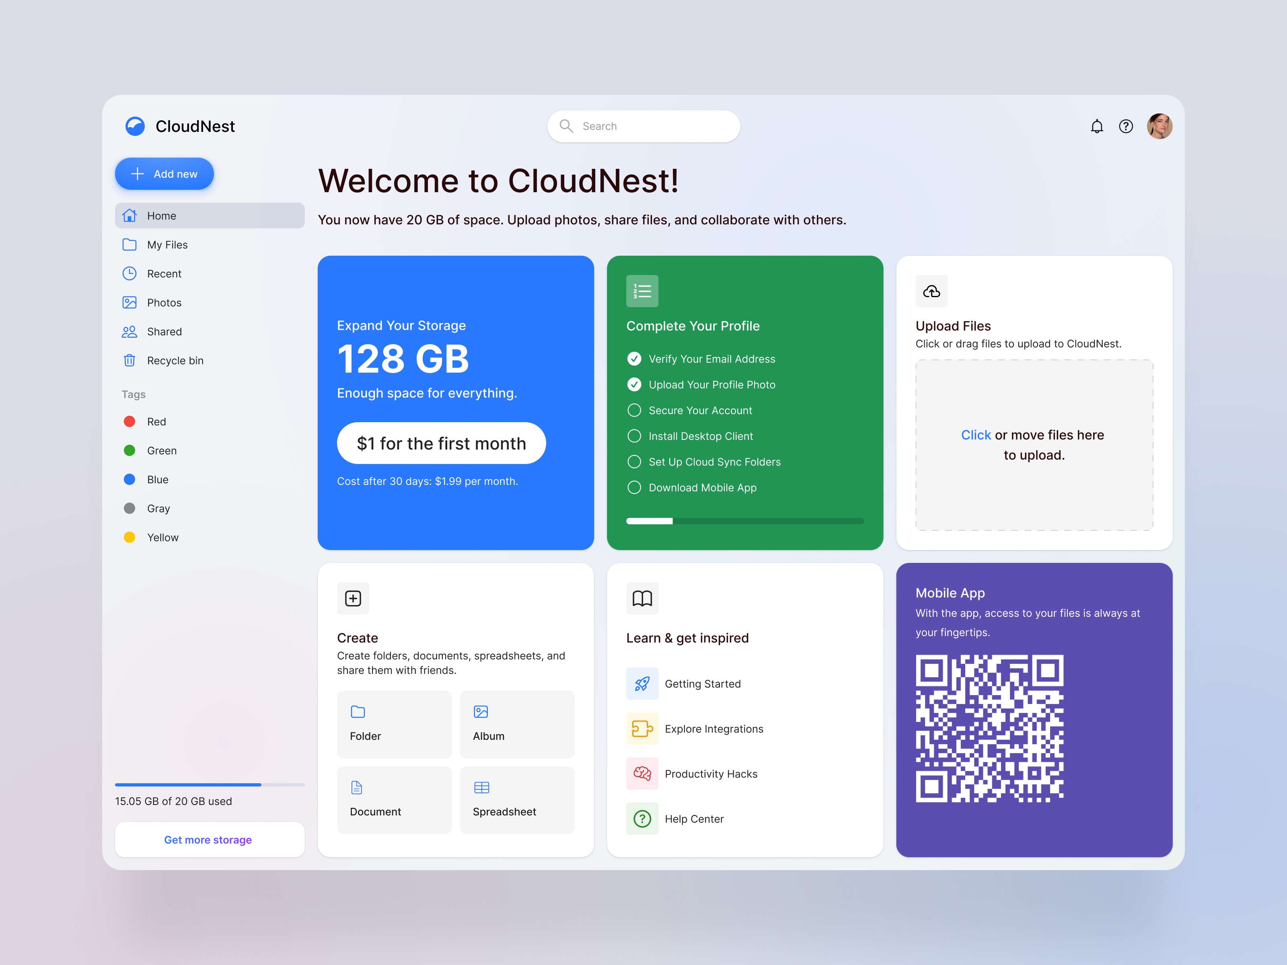Open Explore Integrations from Learn section
The width and height of the screenshot is (1287, 965).
[714, 728]
